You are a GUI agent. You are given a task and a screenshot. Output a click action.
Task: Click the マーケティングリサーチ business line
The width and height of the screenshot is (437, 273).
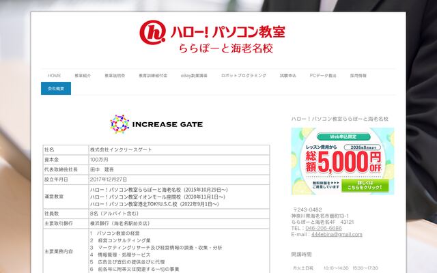[x=156, y=248]
